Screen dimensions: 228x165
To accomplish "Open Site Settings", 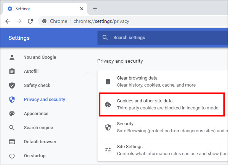I will pos(163,150).
